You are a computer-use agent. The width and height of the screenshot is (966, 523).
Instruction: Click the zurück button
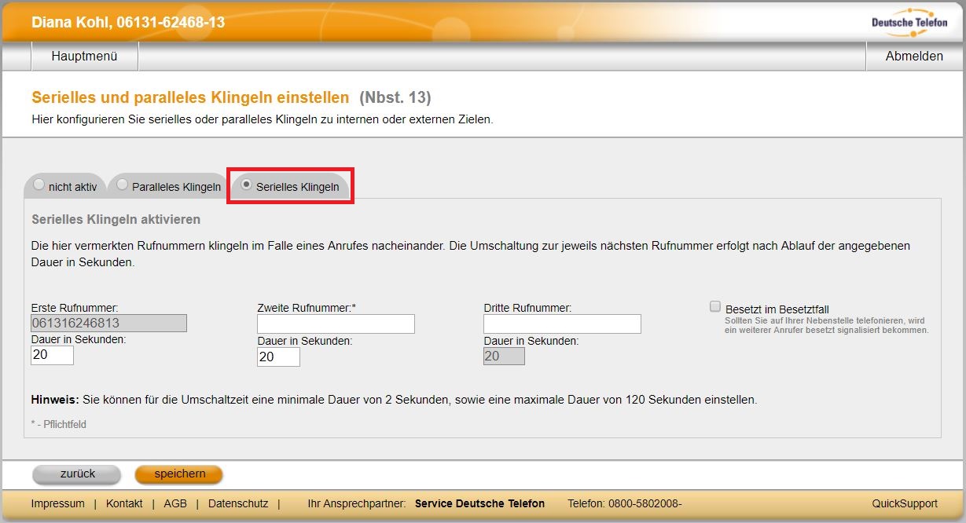click(77, 474)
